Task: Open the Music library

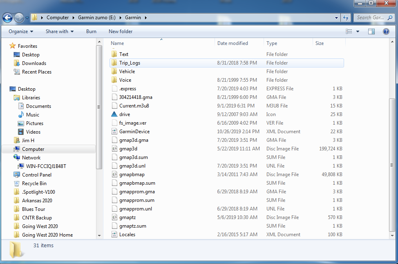Action: (x=33, y=115)
